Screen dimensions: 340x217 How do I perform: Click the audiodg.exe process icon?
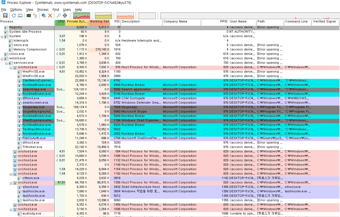pos(20,214)
